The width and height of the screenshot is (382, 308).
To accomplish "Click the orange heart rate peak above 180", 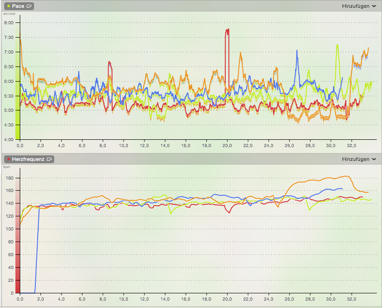I will pos(346,176).
